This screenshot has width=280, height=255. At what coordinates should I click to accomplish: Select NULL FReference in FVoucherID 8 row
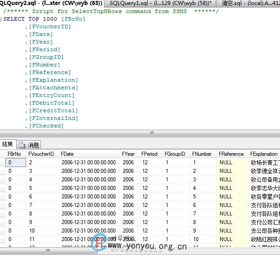[232, 214]
